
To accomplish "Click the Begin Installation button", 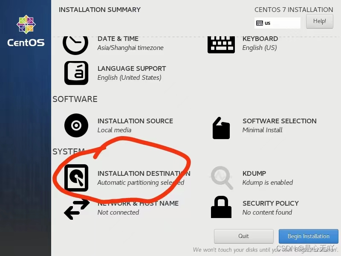I will (x=308, y=236).
